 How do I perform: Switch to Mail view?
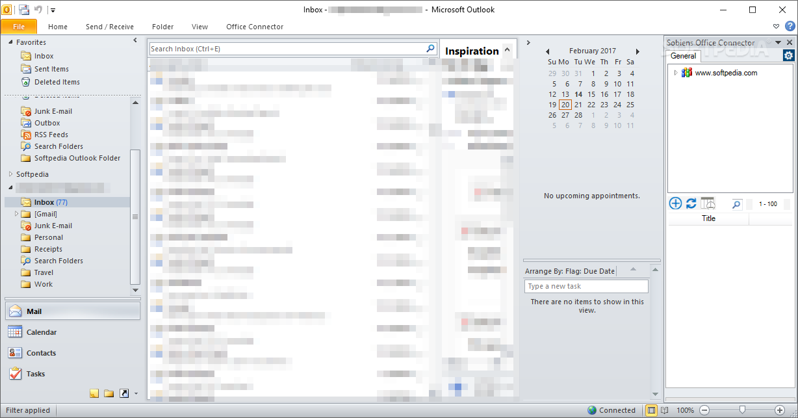[x=73, y=311]
